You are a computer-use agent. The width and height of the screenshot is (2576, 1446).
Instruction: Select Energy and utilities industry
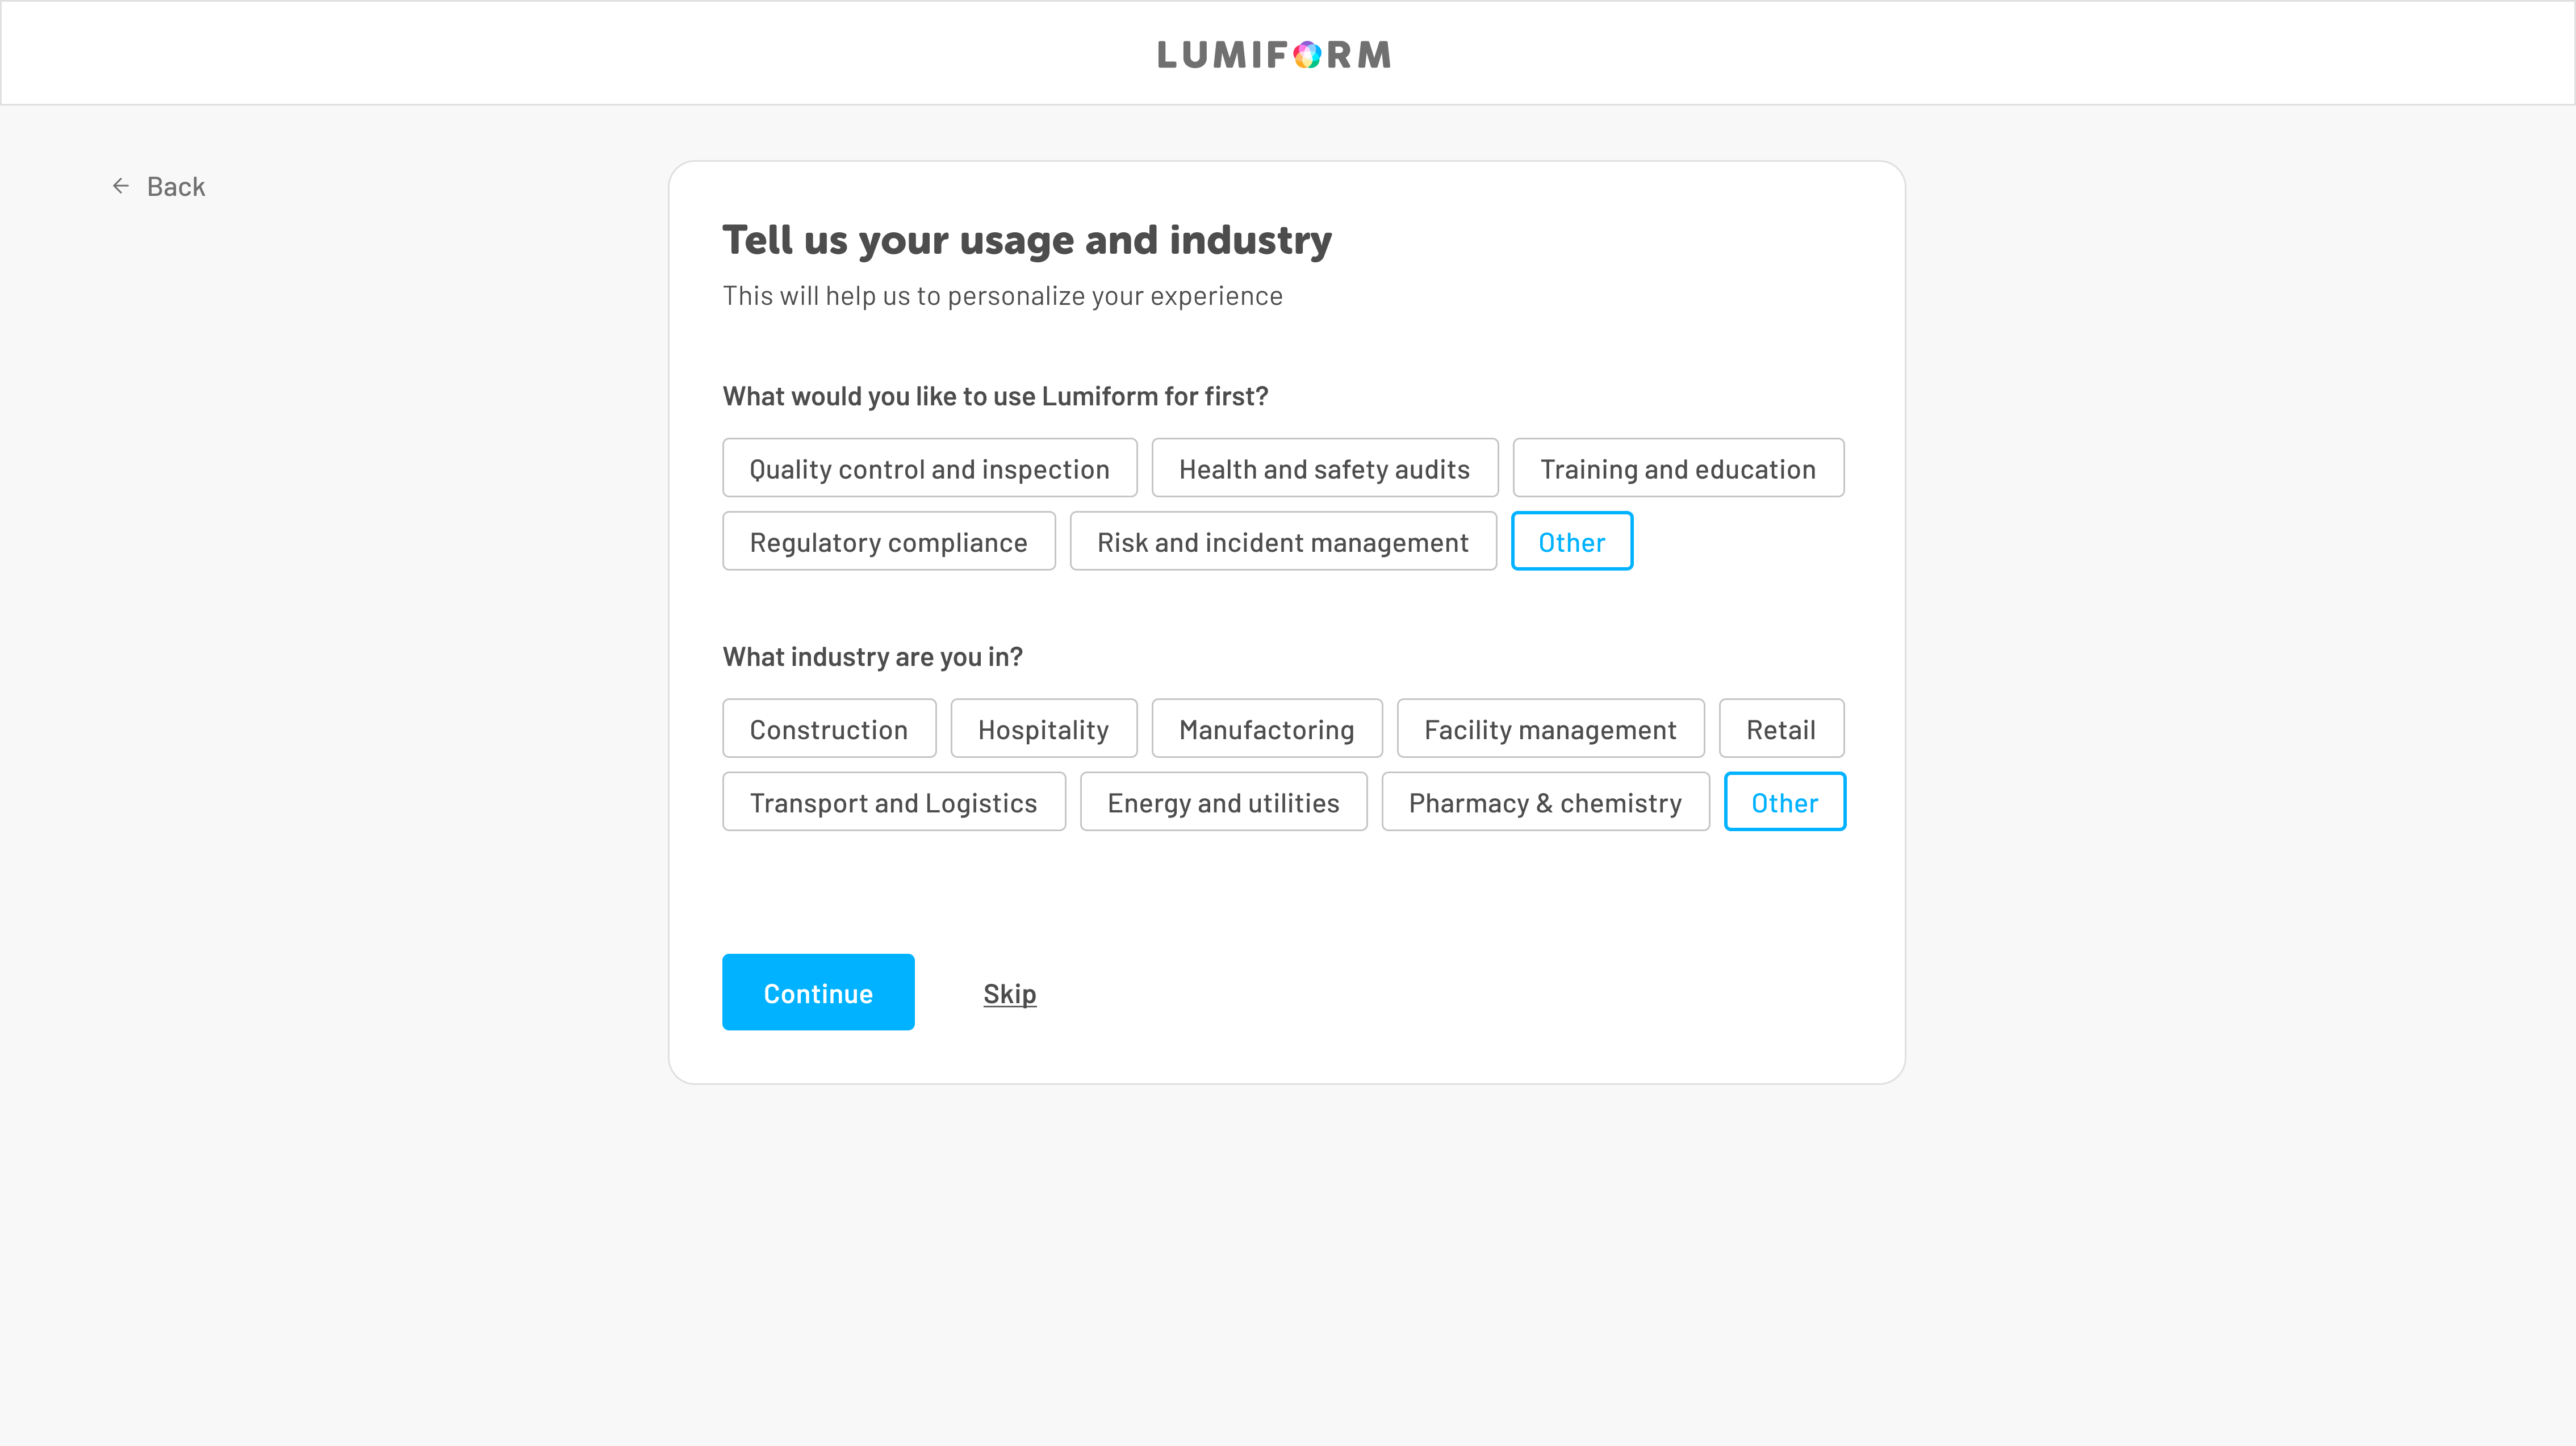[x=1223, y=801]
